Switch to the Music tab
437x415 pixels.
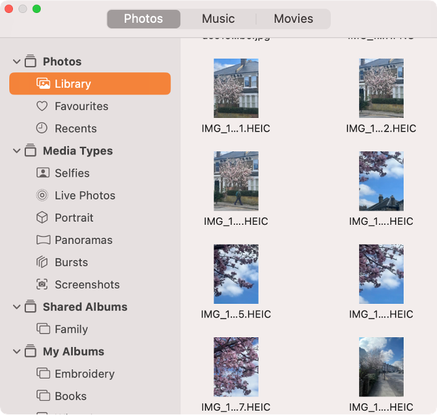pos(218,19)
